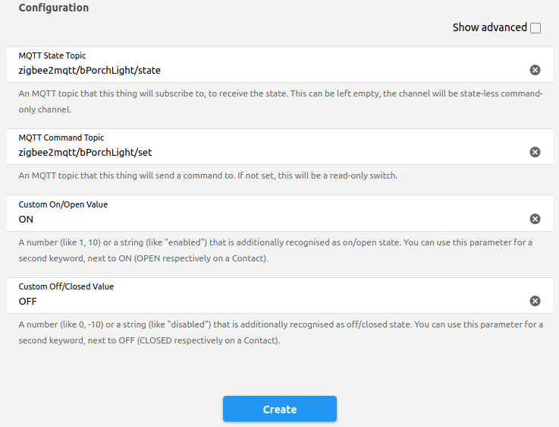The image size is (559, 427).
Task: Click the Show advanced label text
Action: [489, 27]
